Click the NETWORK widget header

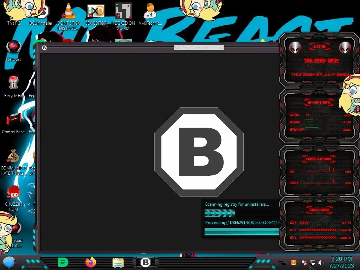[319, 159]
